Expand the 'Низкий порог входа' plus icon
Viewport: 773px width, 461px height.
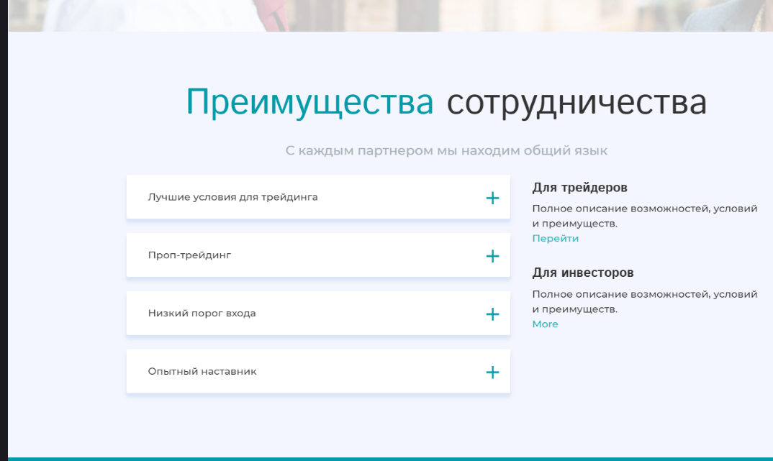[x=492, y=314]
